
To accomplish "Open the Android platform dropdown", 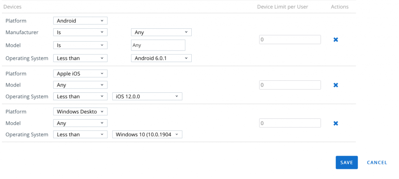I will 80,21.
